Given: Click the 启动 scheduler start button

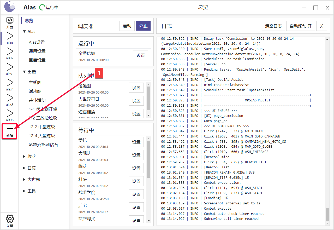Looking at the screenshot, I should click(x=127, y=26).
